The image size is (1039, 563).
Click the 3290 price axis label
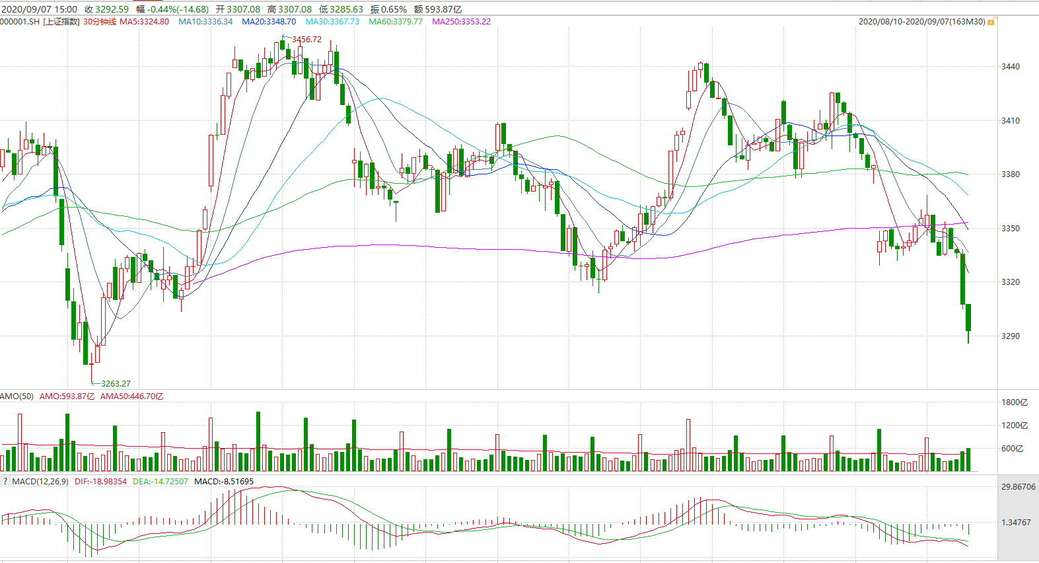(1011, 336)
